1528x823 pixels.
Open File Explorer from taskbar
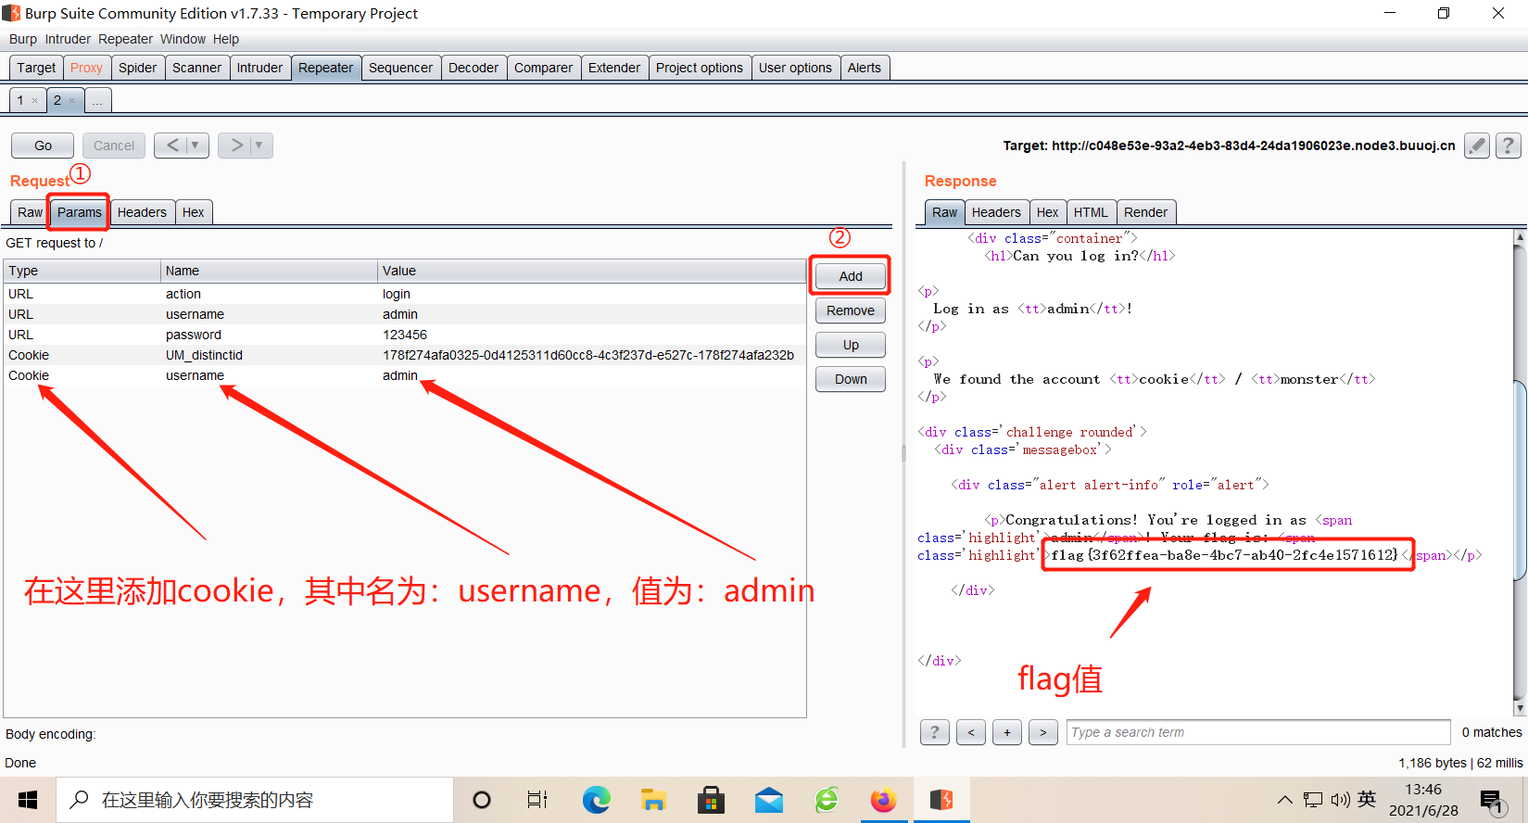pyautogui.click(x=653, y=800)
